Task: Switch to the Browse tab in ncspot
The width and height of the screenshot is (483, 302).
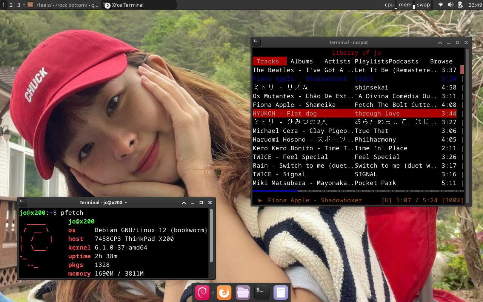Action: [441, 61]
